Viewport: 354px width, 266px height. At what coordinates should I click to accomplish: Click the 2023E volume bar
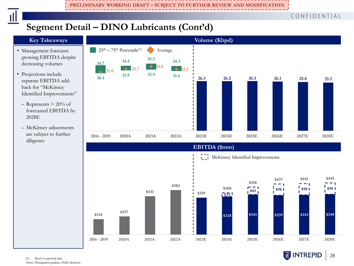coord(202,106)
